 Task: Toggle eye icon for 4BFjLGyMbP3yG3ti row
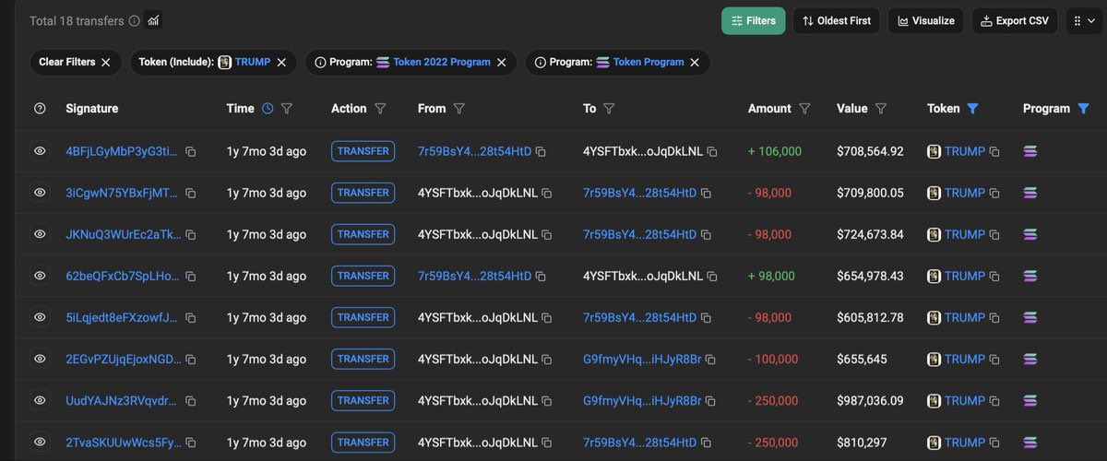(x=40, y=150)
